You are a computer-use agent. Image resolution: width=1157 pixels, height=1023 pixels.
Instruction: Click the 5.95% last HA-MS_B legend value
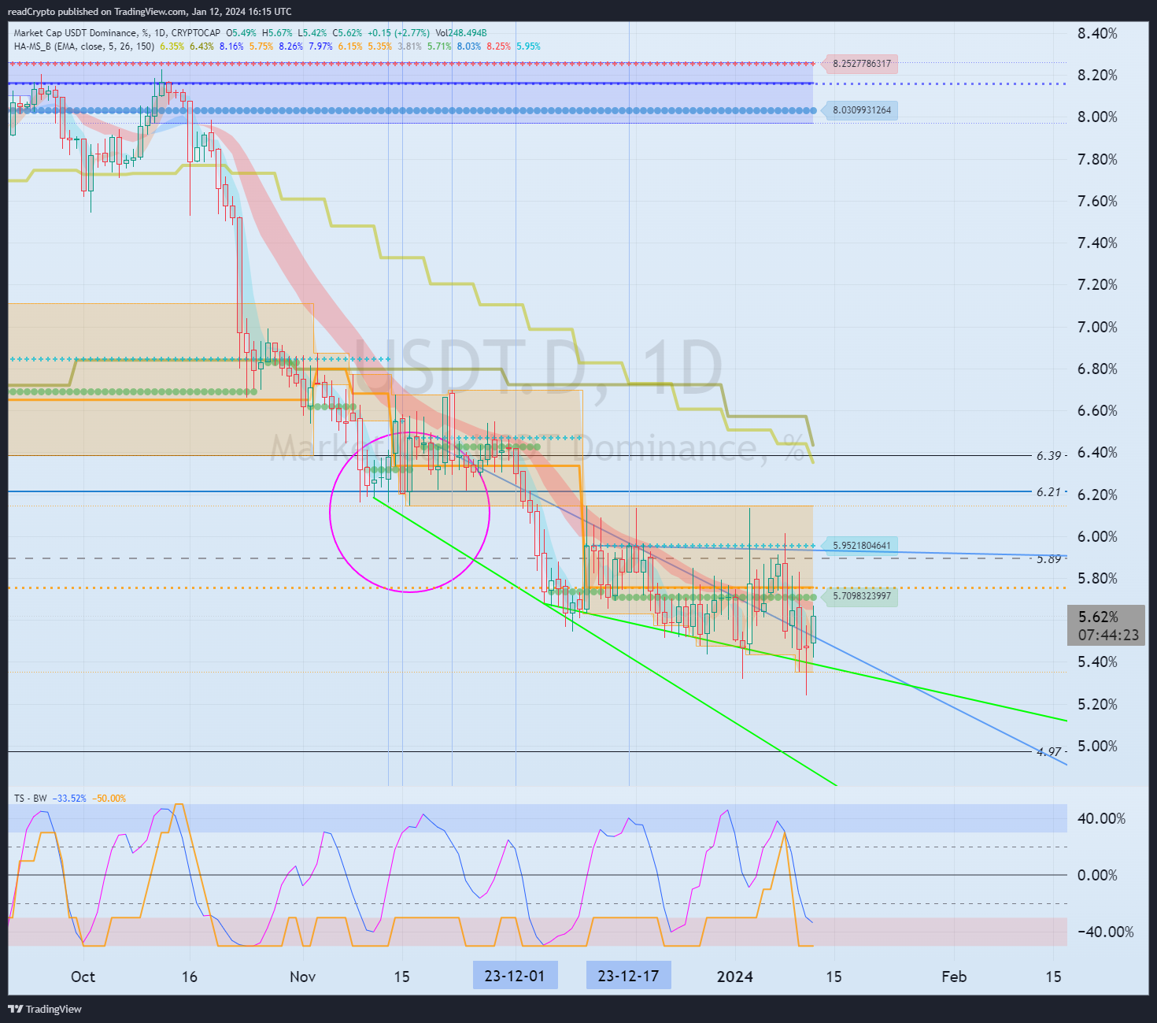tap(528, 46)
